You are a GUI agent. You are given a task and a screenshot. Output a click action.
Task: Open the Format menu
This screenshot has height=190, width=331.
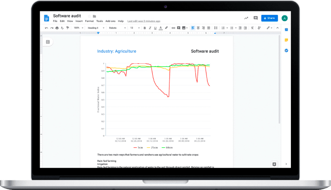[89, 21]
